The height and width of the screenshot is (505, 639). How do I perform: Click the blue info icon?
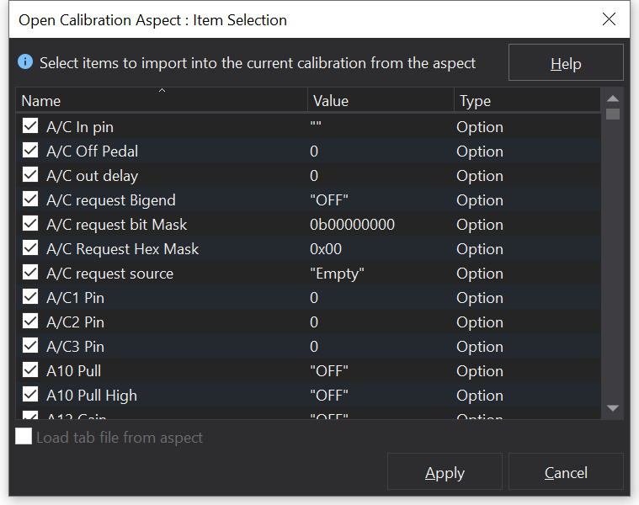point(25,62)
